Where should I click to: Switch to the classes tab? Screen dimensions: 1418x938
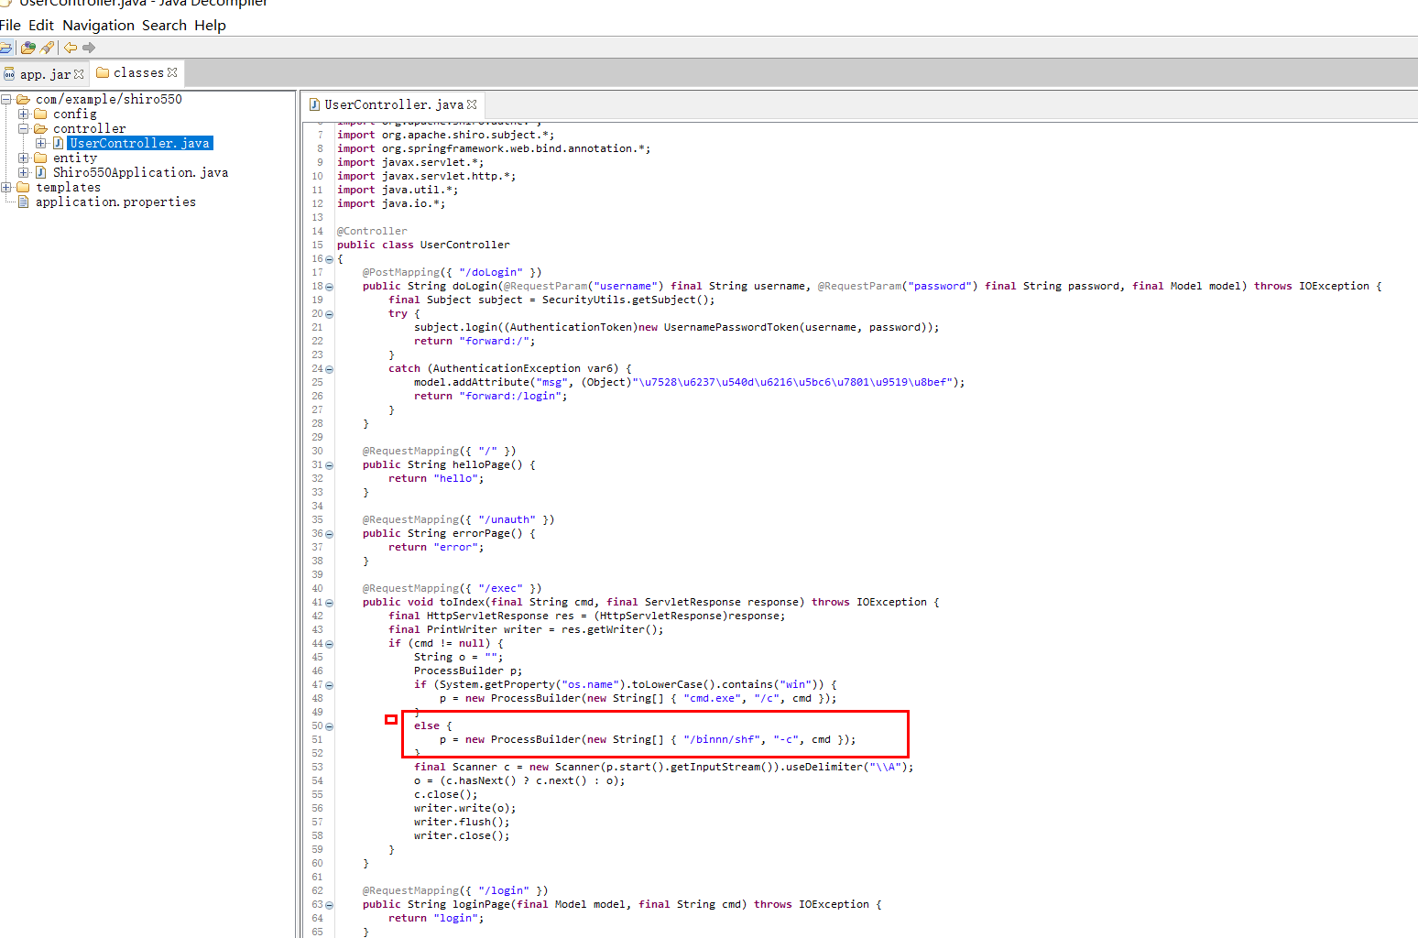(x=138, y=72)
